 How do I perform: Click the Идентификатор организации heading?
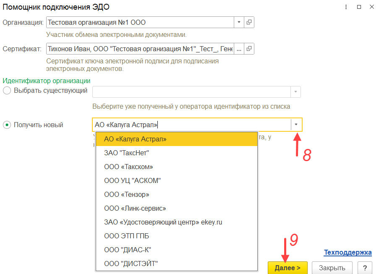tap(47, 81)
